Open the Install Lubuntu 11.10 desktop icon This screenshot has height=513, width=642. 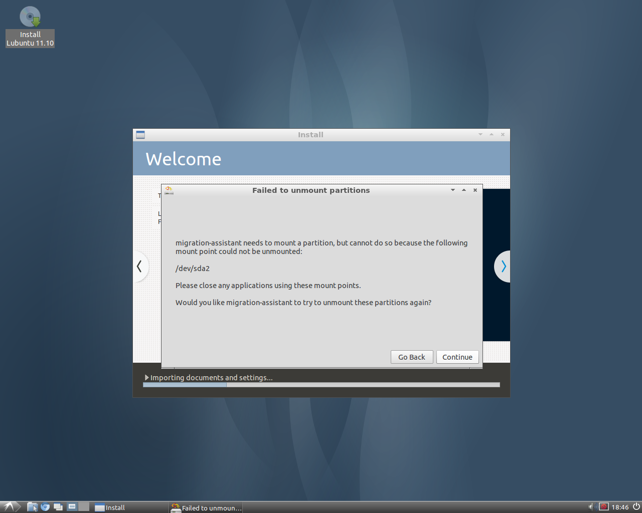30,26
